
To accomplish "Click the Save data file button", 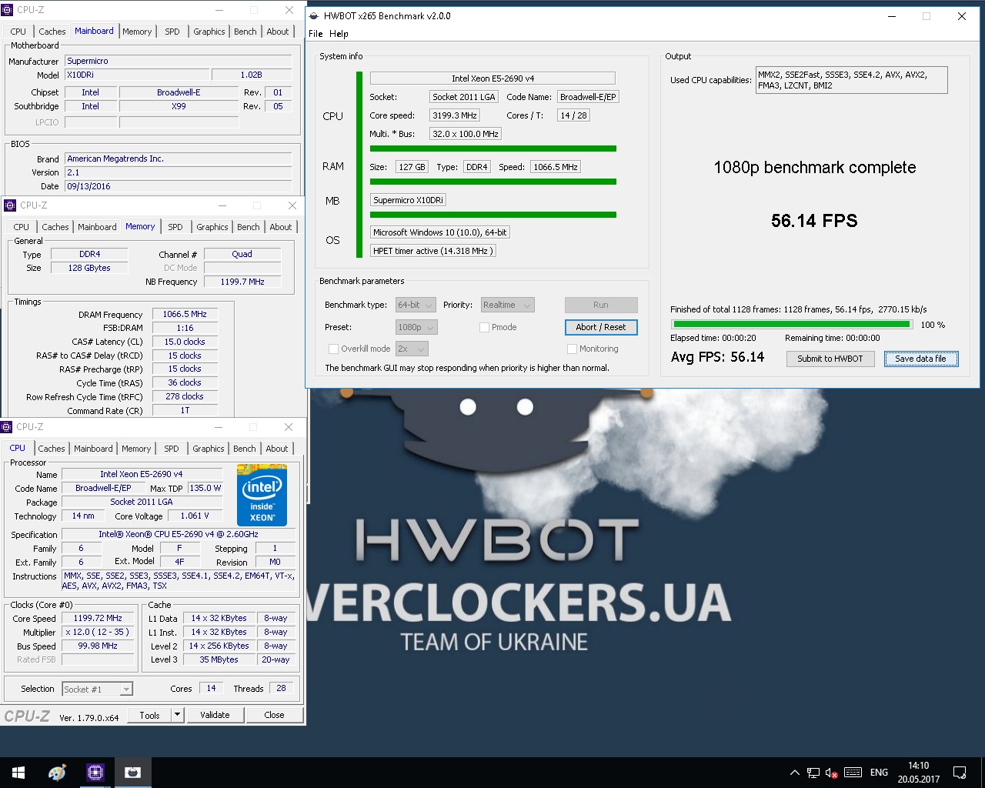I will click(920, 359).
